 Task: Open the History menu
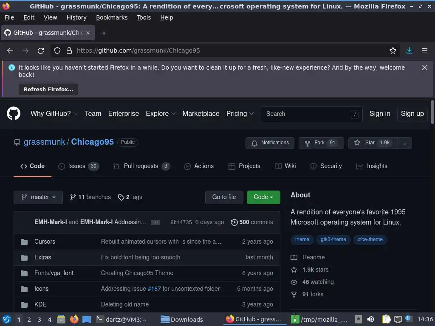coord(76,17)
